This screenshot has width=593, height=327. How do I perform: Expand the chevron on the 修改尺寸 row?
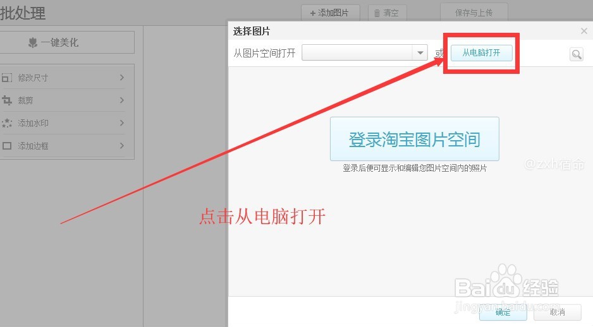coord(122,78)
